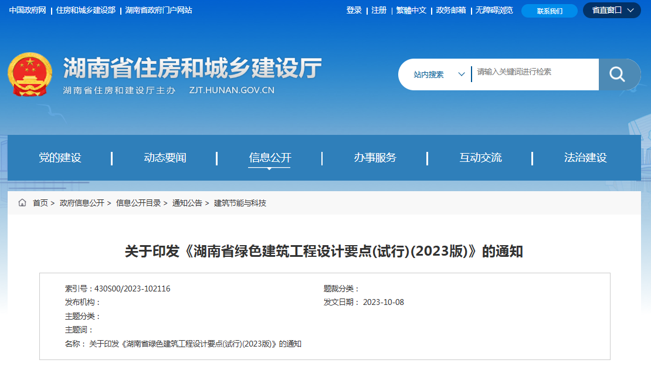
Task: Open the 省直窗口 dropdown
Action: (x=612, y=10)
